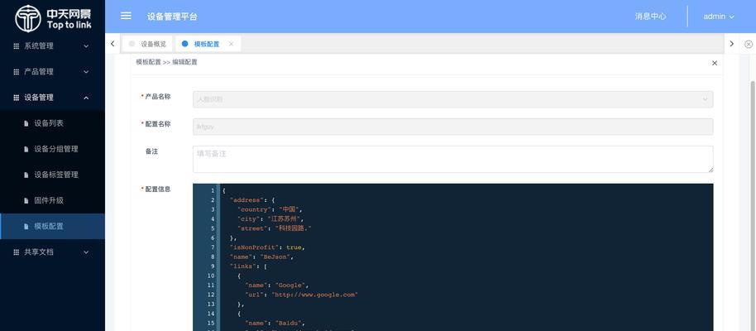Click the 设备标签管理 file icon
Screen dimensions: 756x331
pyautogui.click(x=26, y=175)
